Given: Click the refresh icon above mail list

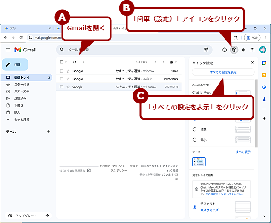Looking at the screenshot, I should 75,62.
